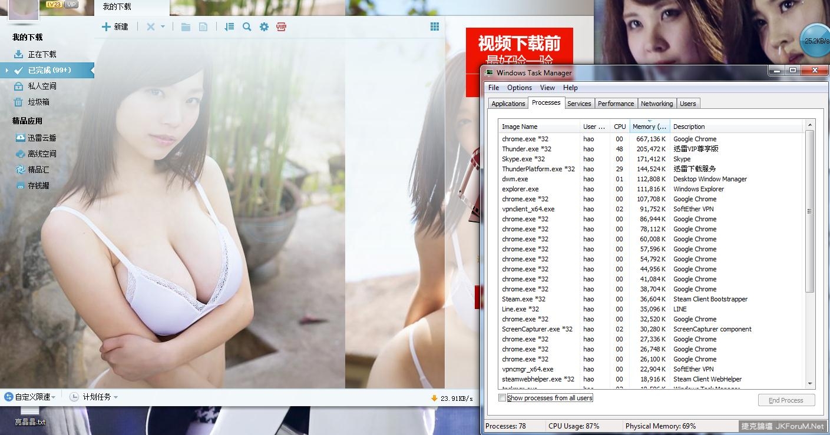
Task: Click the sort order toolbar icon
Action: [x=229, y=26]
